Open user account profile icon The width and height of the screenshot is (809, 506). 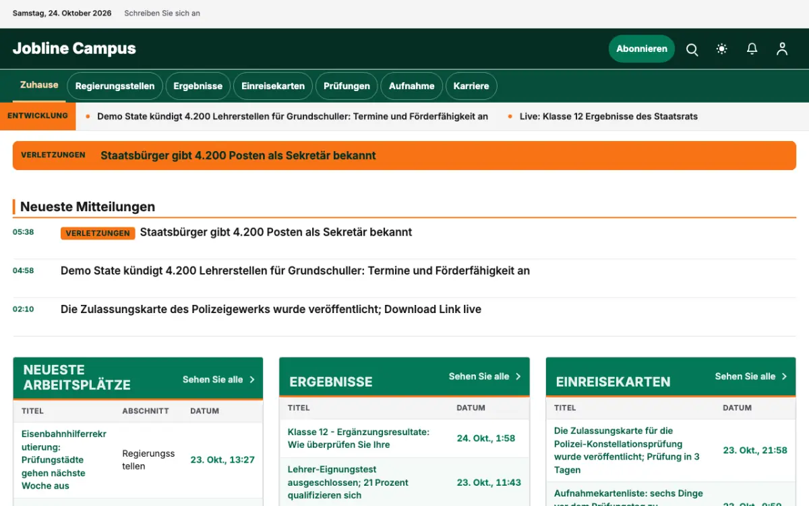click(782, 49)
